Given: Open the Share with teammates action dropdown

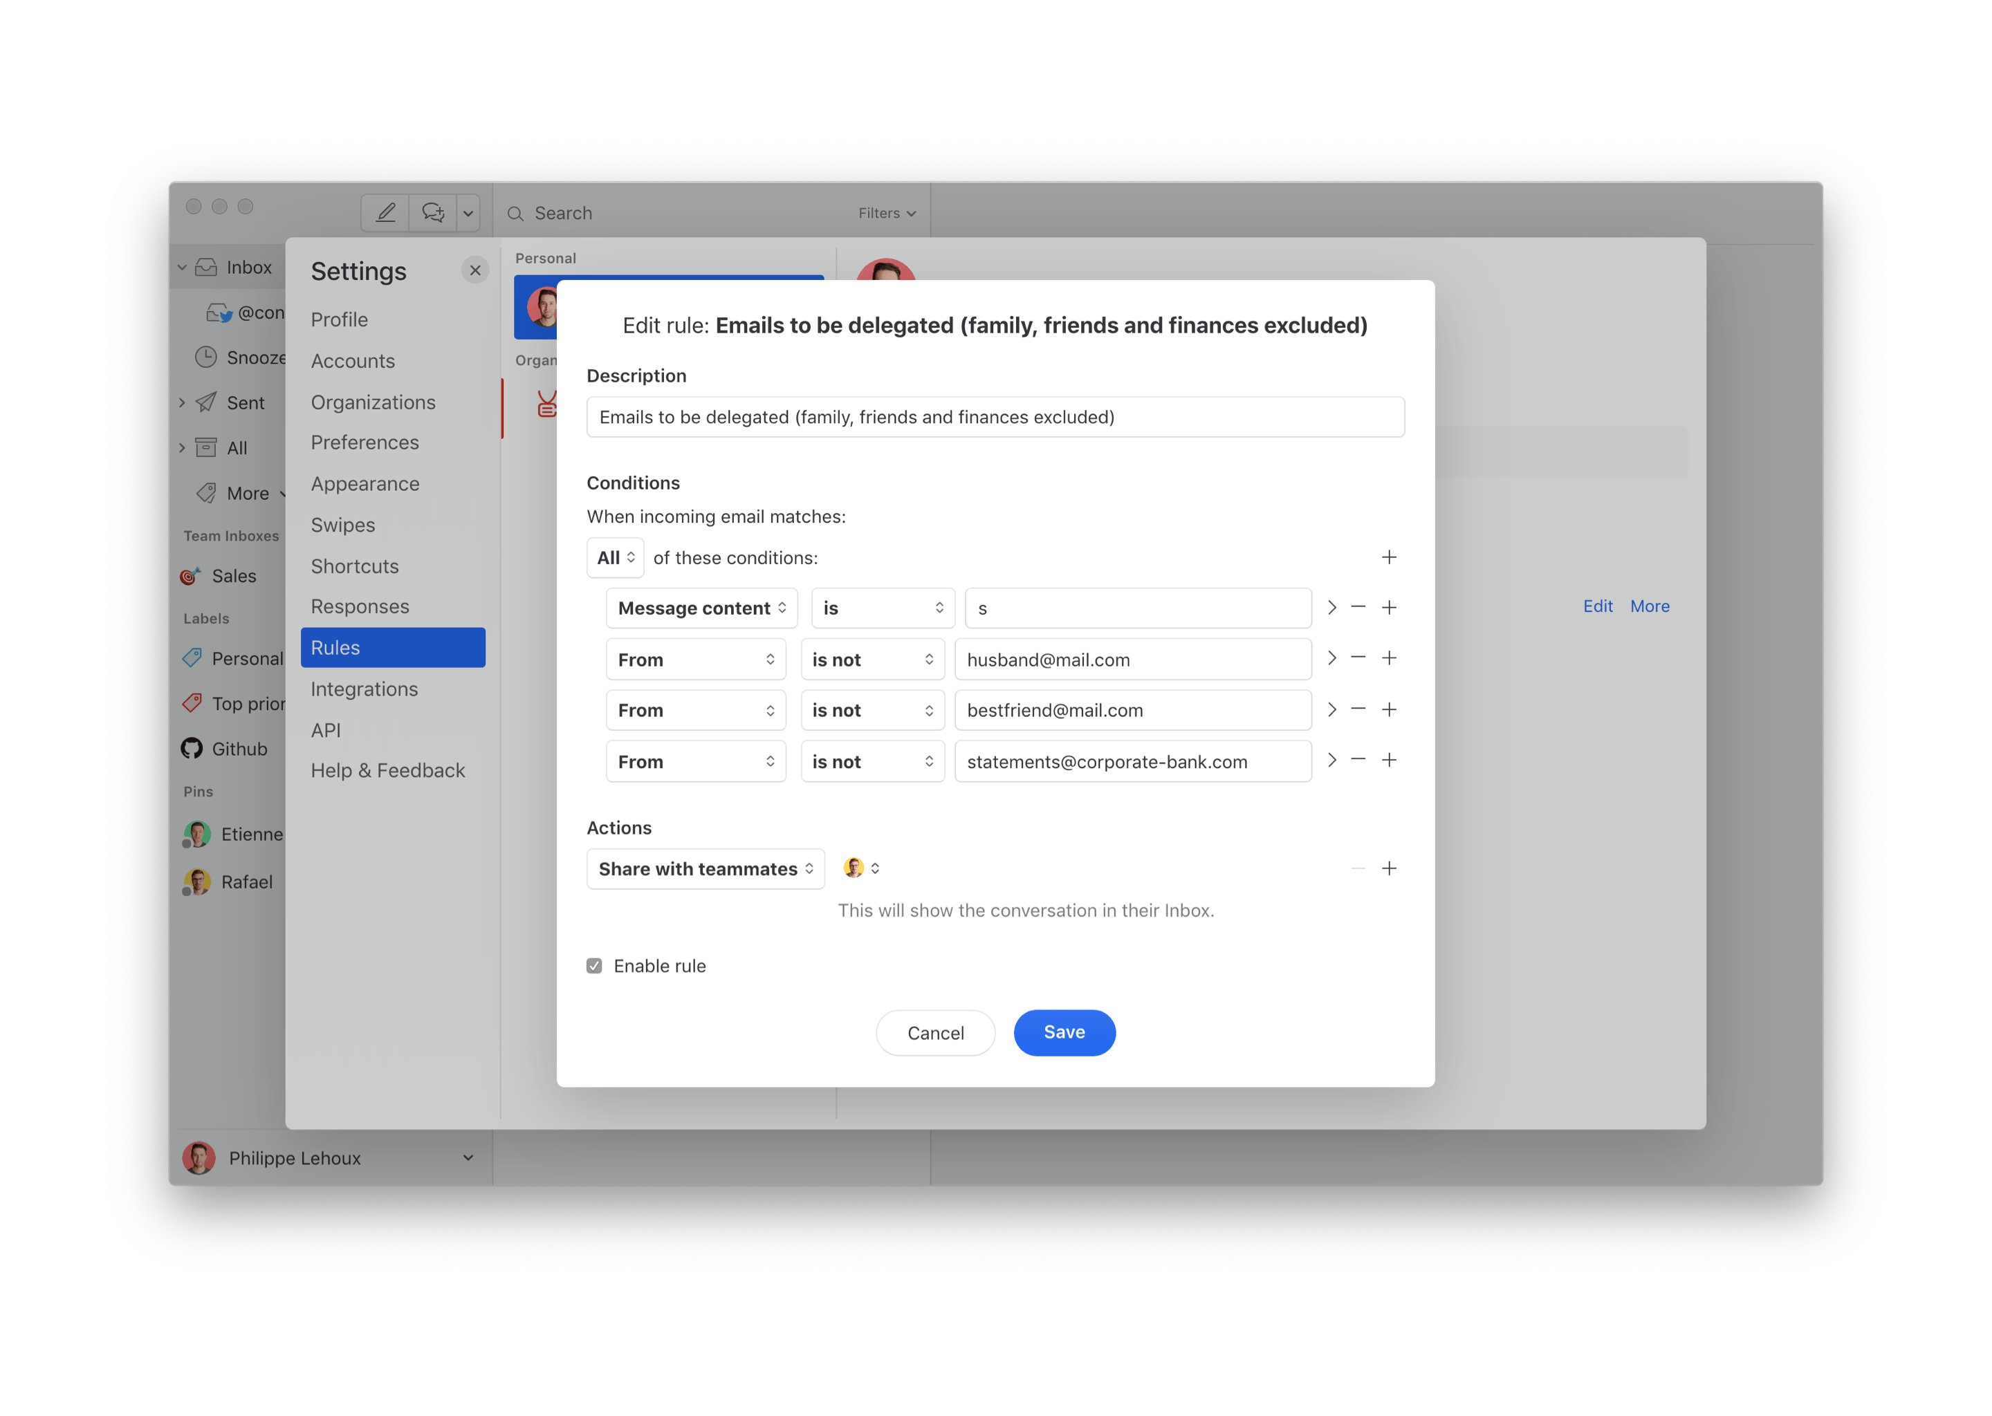Looking at the screenshot, I should click(705, 869).
